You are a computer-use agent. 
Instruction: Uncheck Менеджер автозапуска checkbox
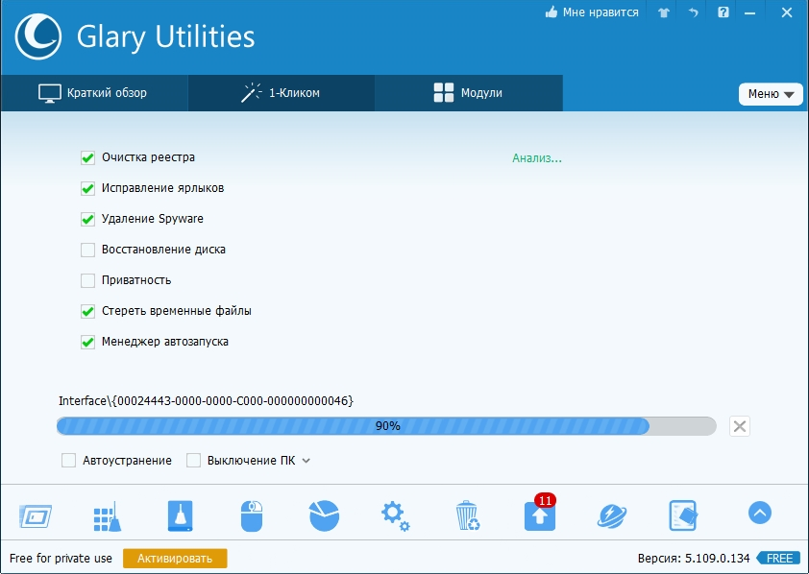pos(87,342)
